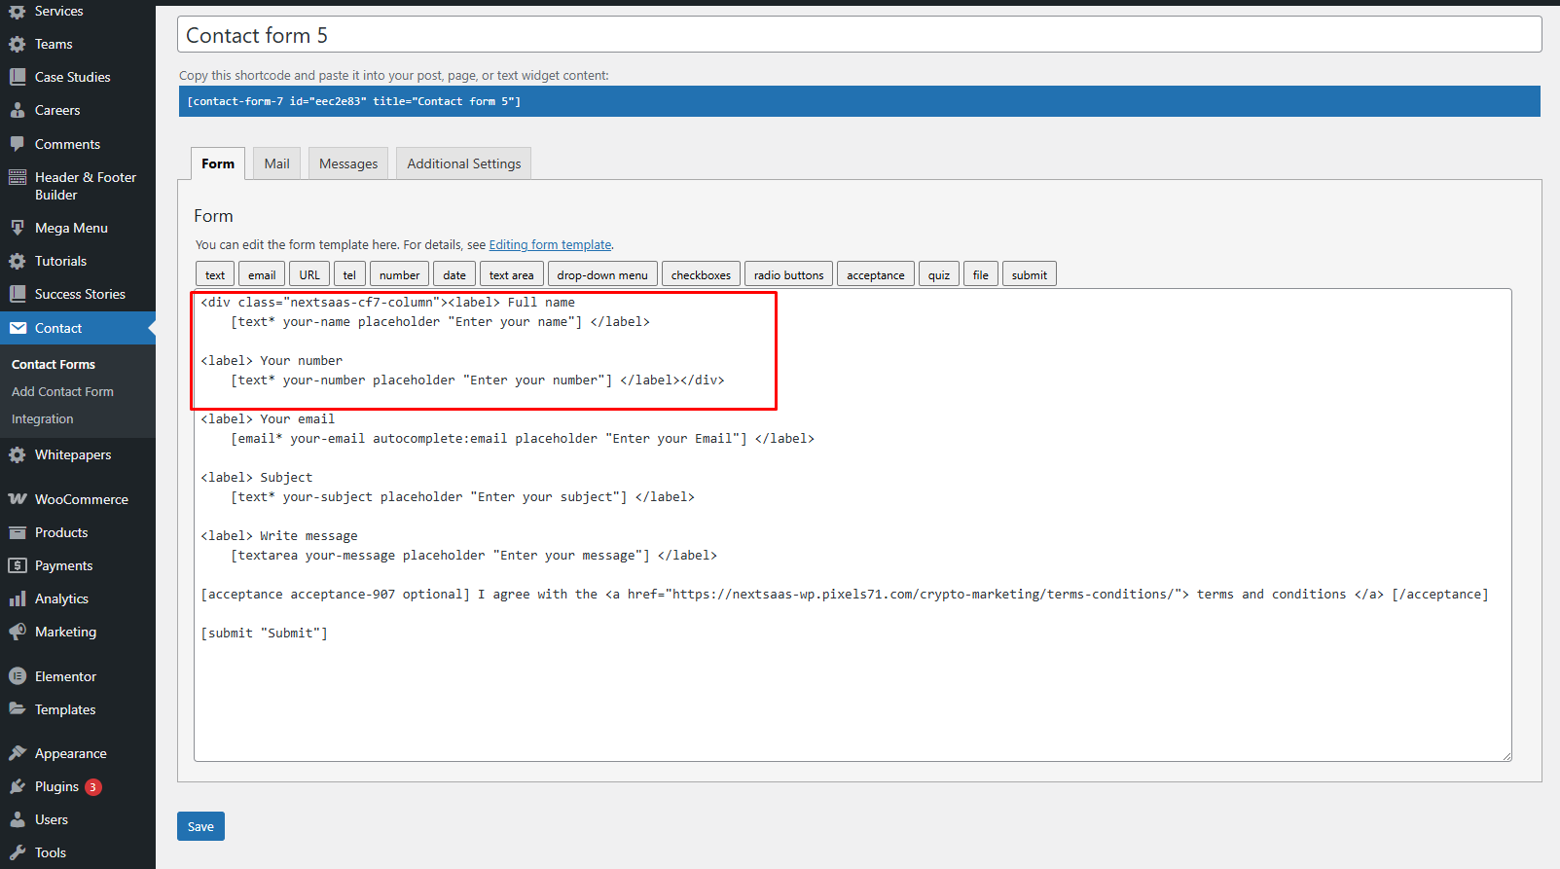The height and width of the screenshot is (869, 1560).
Task: Go to Additional Settings tab
Action: [463, 163]
